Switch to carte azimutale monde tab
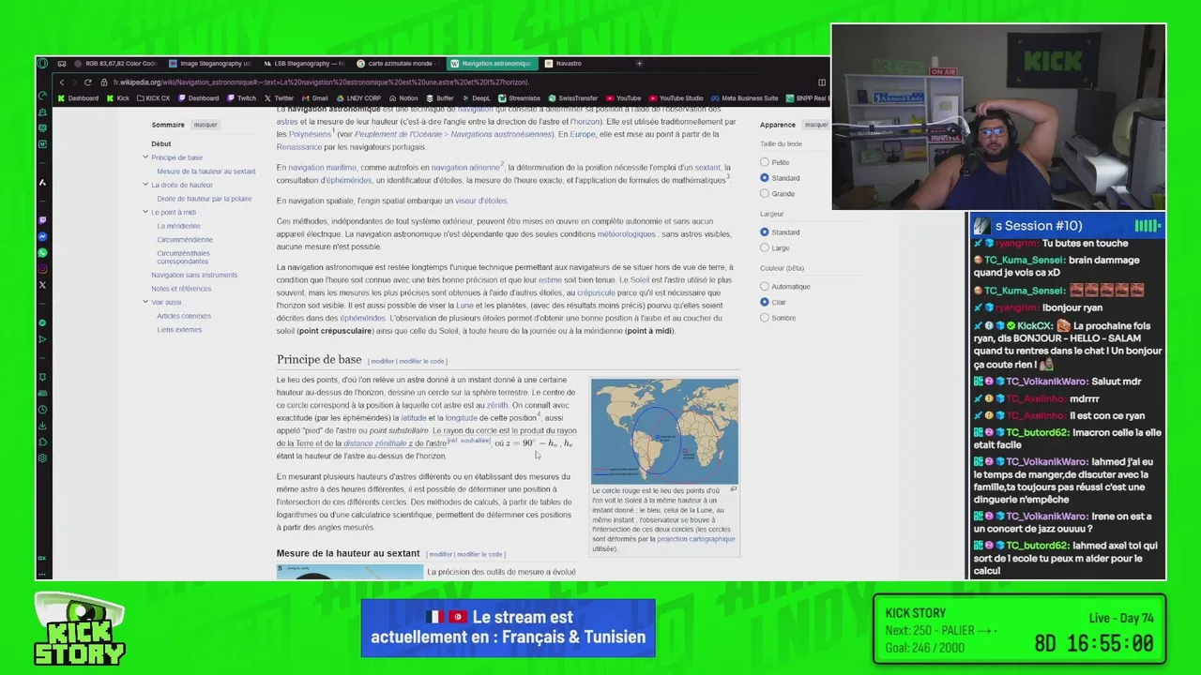 [x=397, y=64]
